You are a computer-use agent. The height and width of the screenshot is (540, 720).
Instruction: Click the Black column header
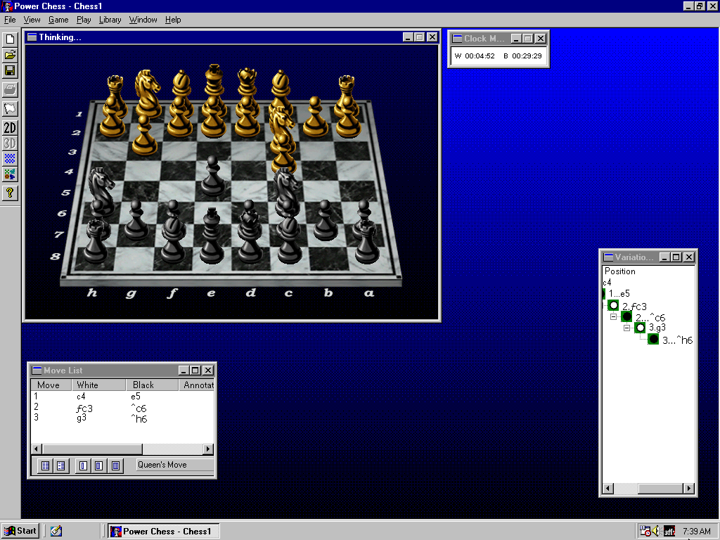coord(152,385)
